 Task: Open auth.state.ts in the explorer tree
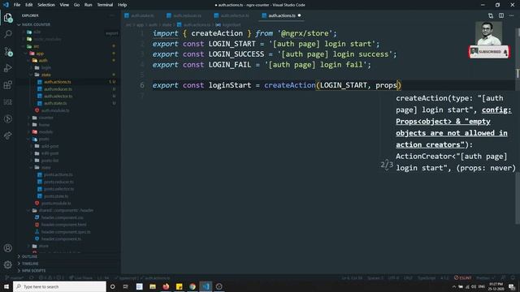55,103
